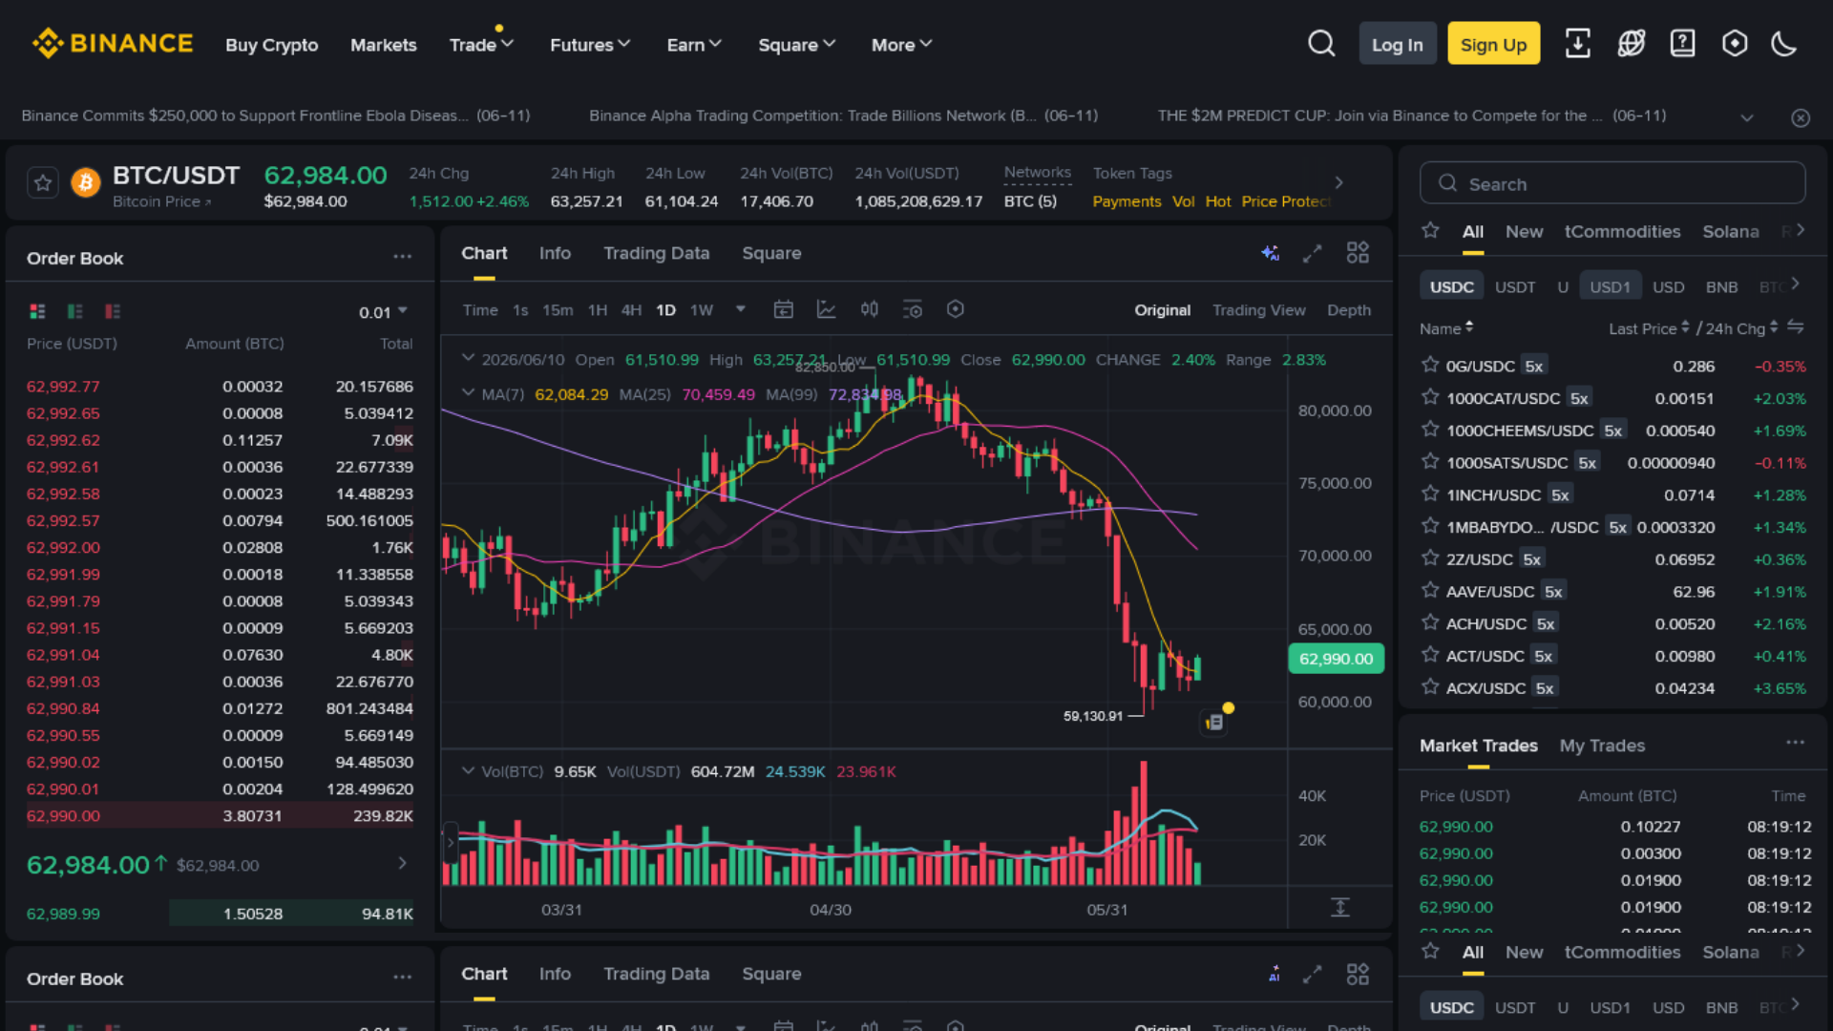Favorite the AAVE/USDC pair
Screen dimensions: 1833x1031
1430,590
